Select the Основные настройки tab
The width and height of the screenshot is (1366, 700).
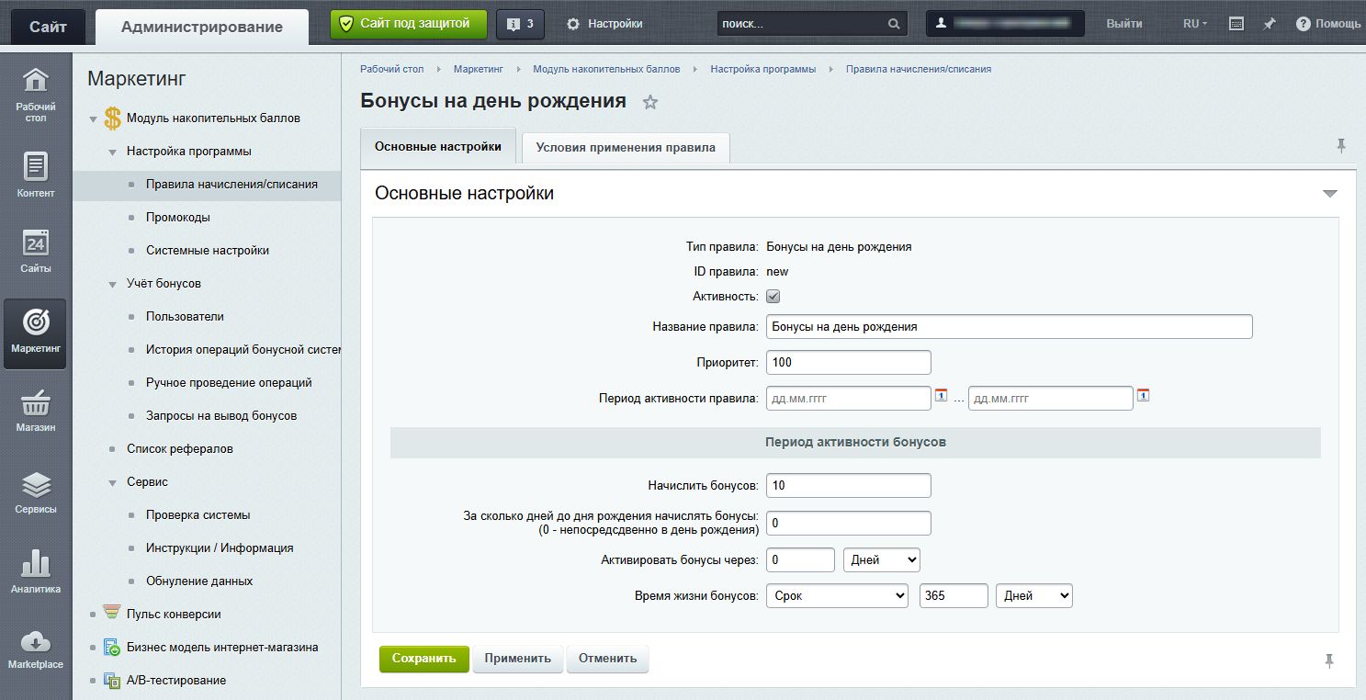pos(438,147)
